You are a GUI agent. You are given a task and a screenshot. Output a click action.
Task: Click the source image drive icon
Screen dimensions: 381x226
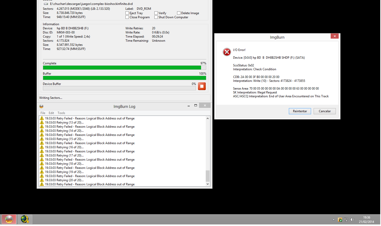[x=46, y=4]
